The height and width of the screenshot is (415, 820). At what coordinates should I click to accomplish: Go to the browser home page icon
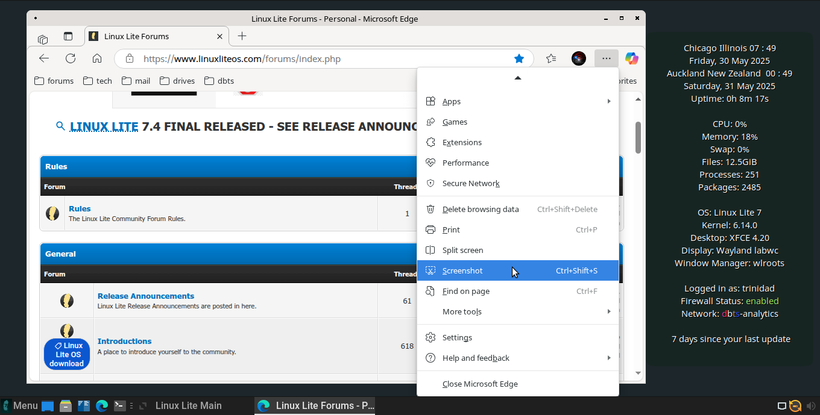click(x=97, y=58)
